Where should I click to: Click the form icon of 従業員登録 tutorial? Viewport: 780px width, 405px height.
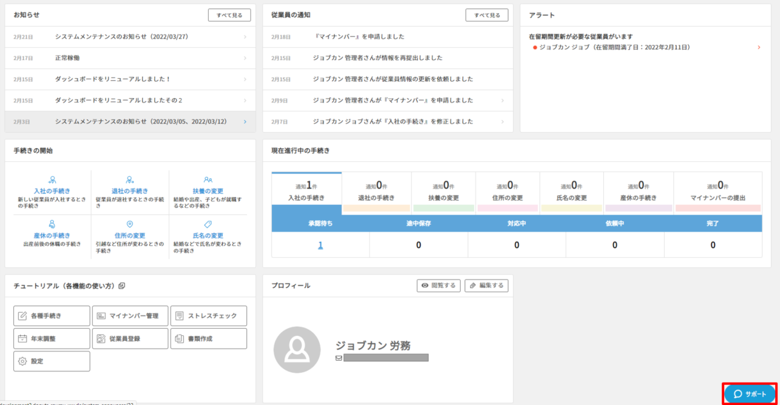101,338
